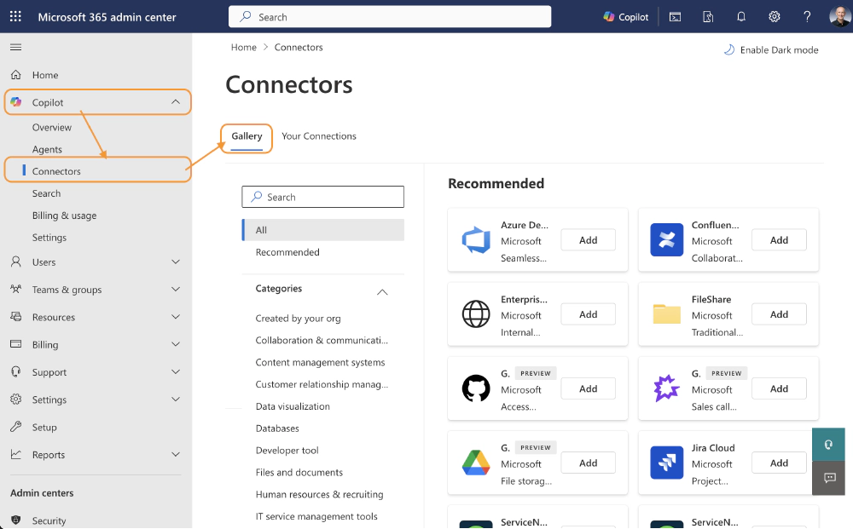Viewport: 853px width, 529px height.
Task: Open Overview under Copilot
Action: pyautogui.click(x=52, y=127)
